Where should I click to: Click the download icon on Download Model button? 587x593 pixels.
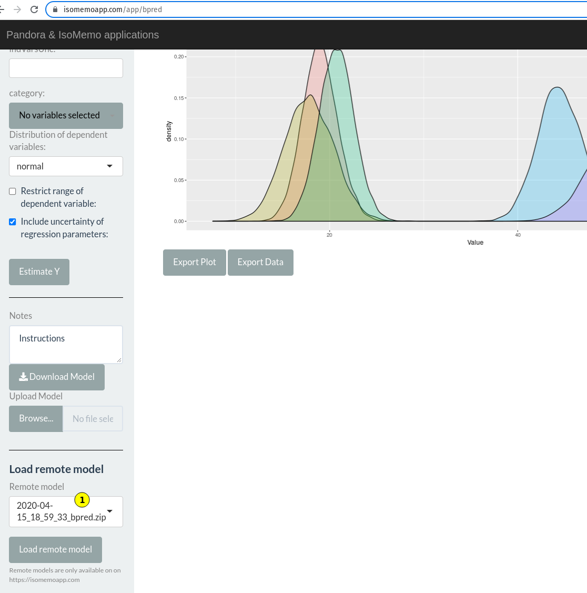(x=23, y=377)
